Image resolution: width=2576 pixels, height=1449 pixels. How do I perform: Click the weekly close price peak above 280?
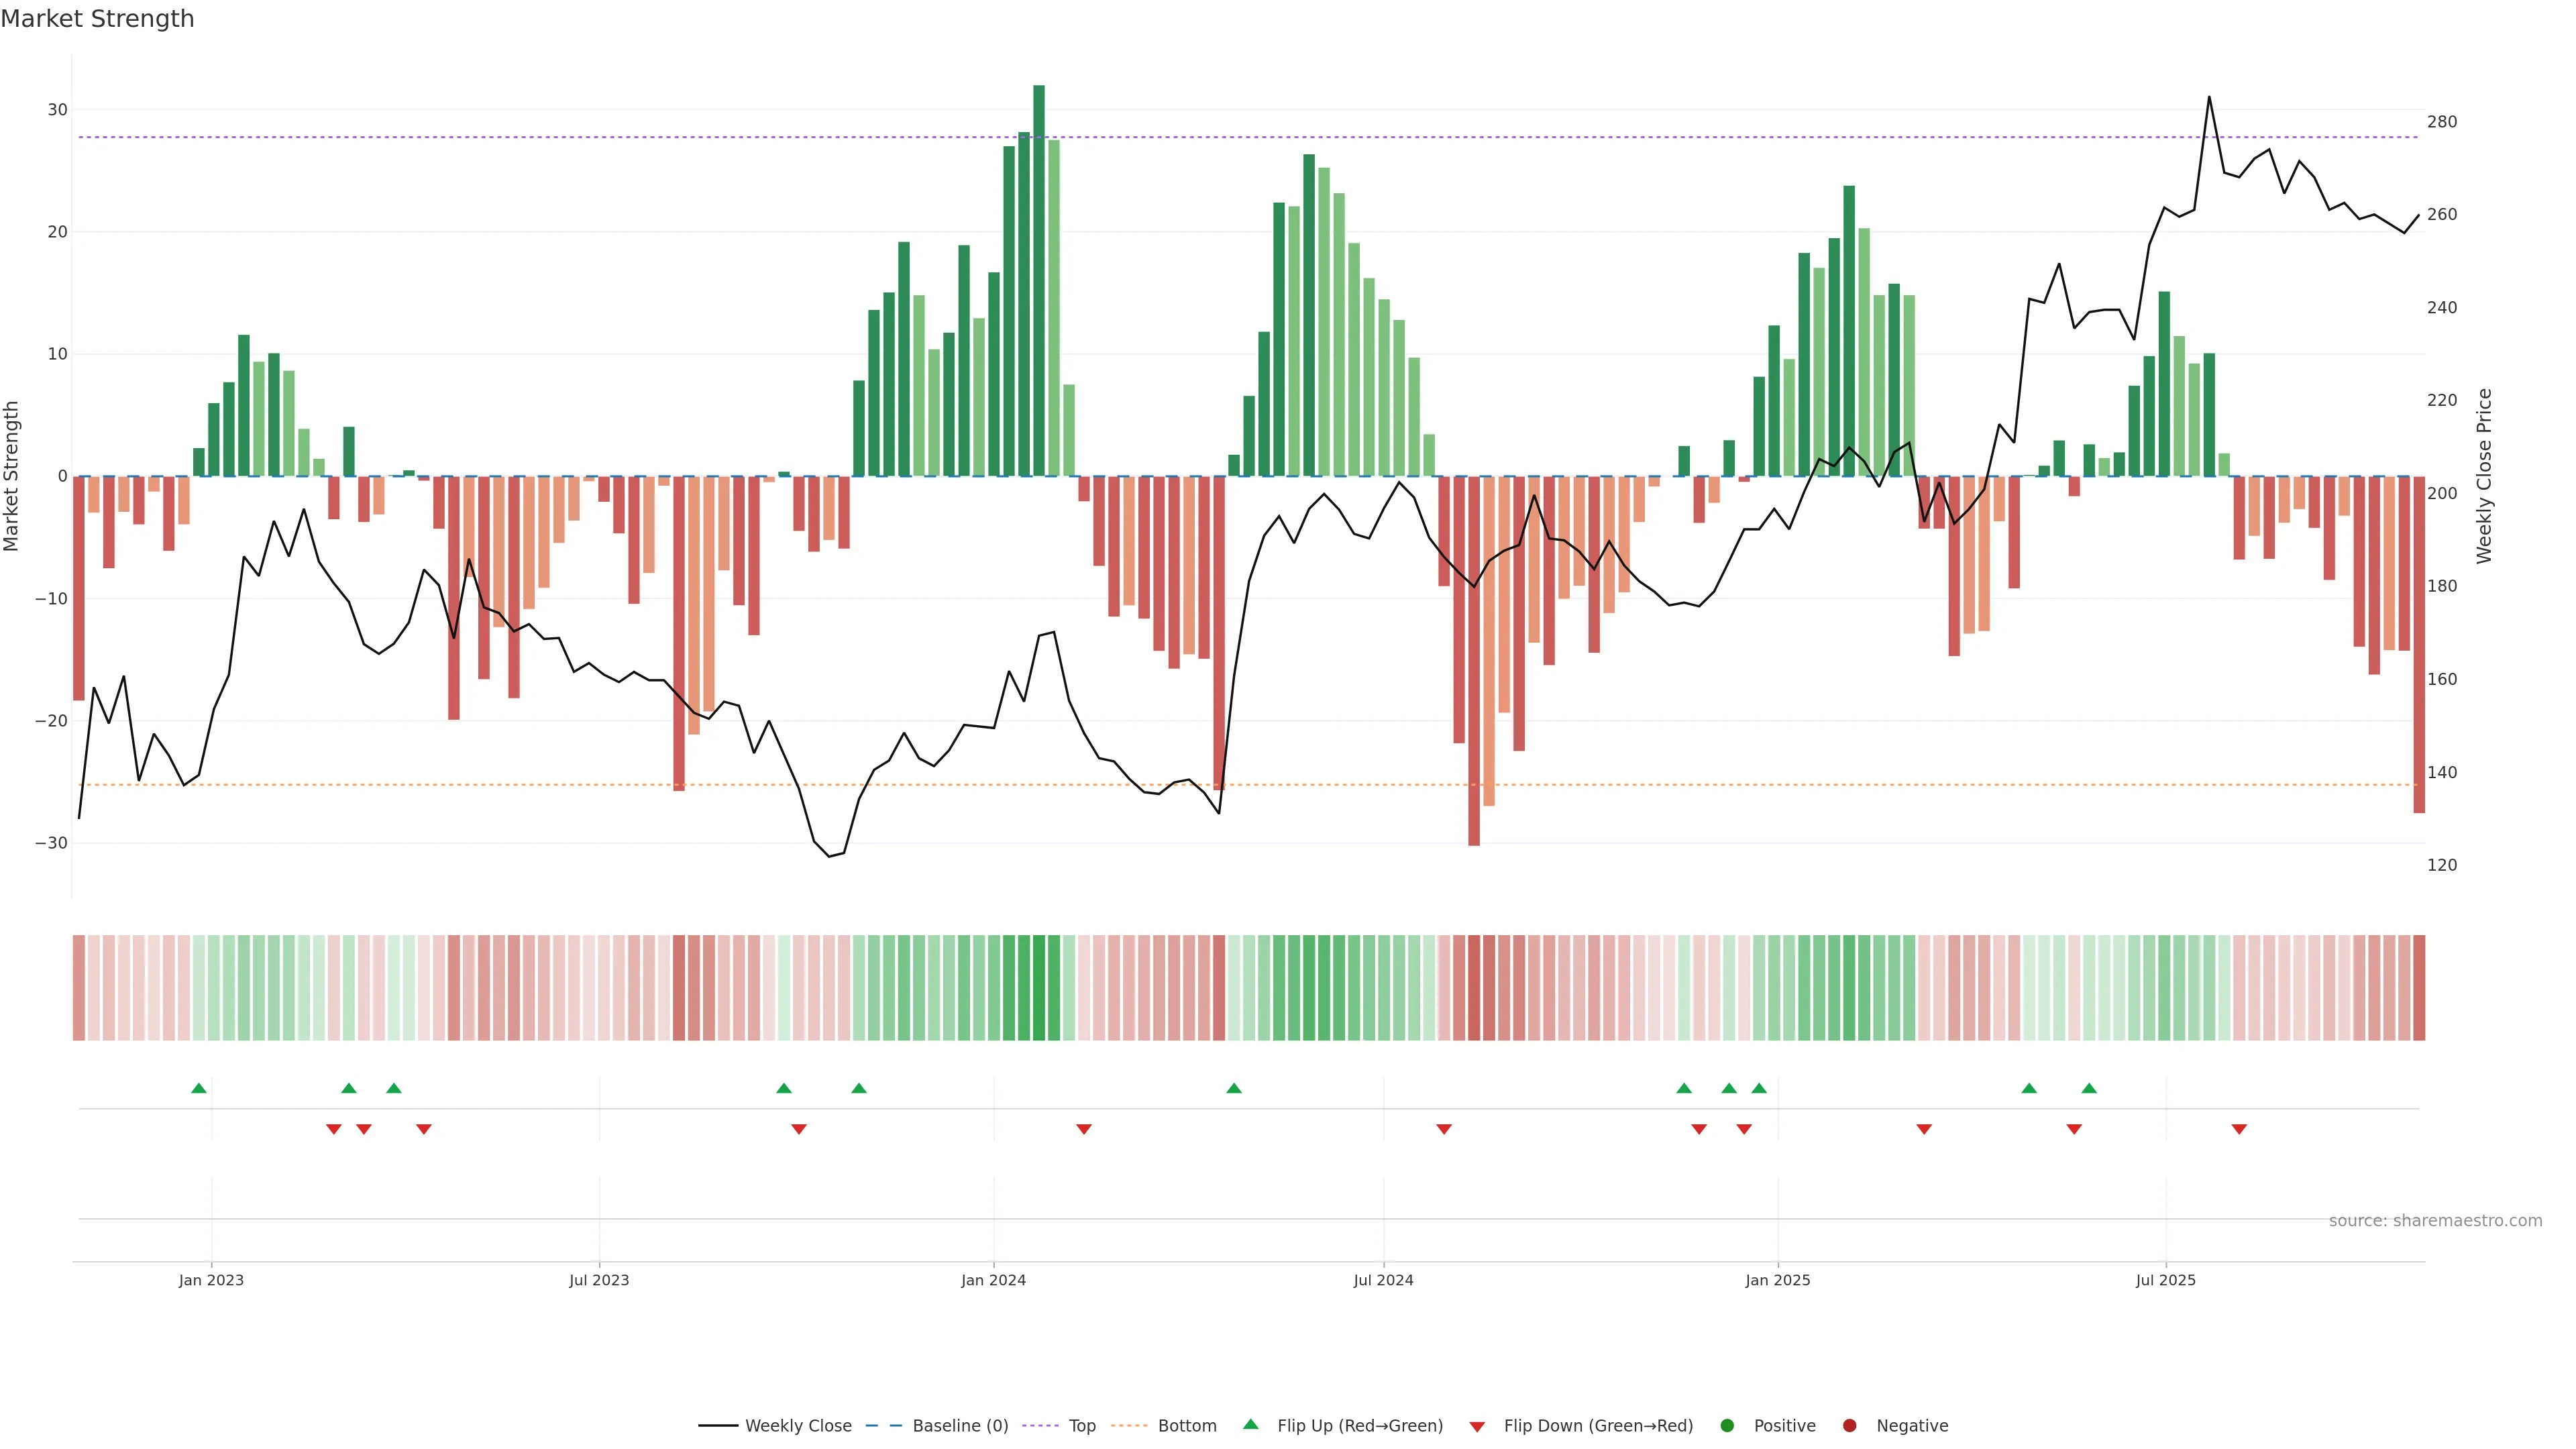(2209, 98)
